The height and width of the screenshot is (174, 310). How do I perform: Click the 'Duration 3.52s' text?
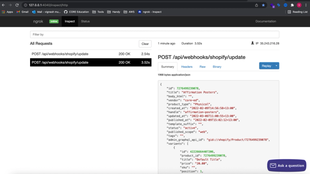(192, 43)
